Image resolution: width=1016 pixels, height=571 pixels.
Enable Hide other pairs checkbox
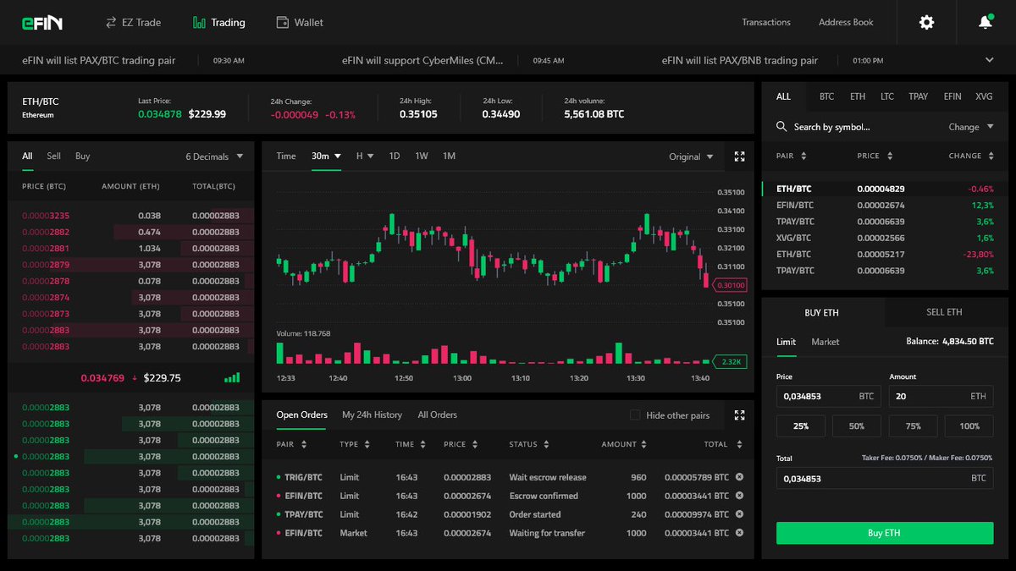click(635, 415)
